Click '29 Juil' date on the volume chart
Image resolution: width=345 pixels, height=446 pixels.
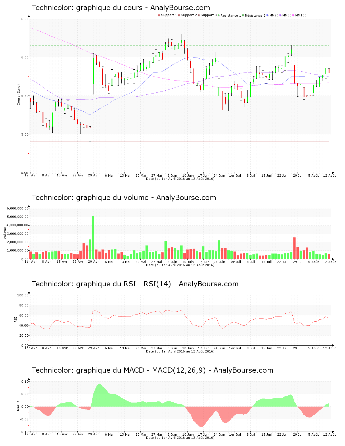(x=298, y=262)
